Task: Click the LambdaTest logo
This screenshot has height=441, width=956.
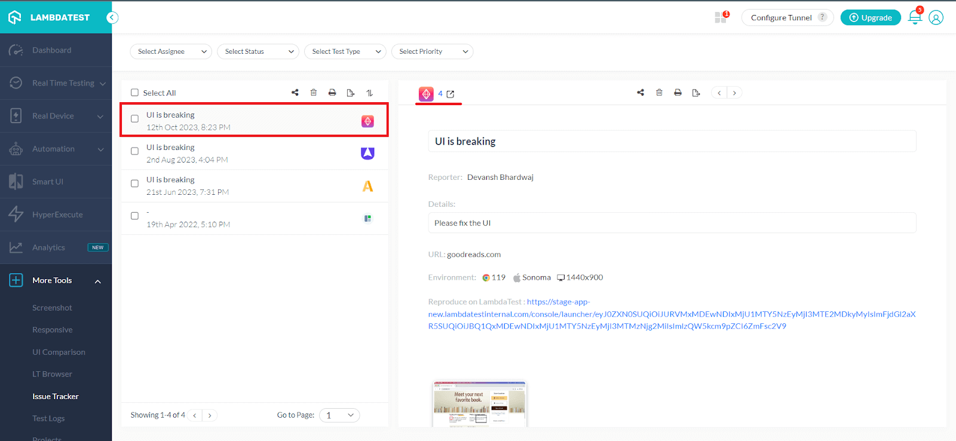Action: (49, 17)
